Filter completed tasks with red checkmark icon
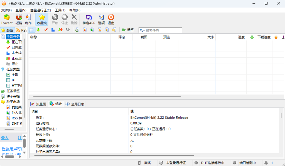285x166 pixels. (x=46, y=30)
